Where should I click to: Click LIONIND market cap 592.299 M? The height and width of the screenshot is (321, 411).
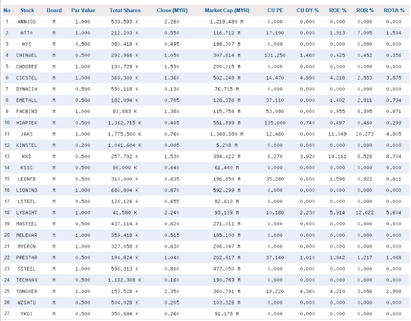[x=227, y=190]
